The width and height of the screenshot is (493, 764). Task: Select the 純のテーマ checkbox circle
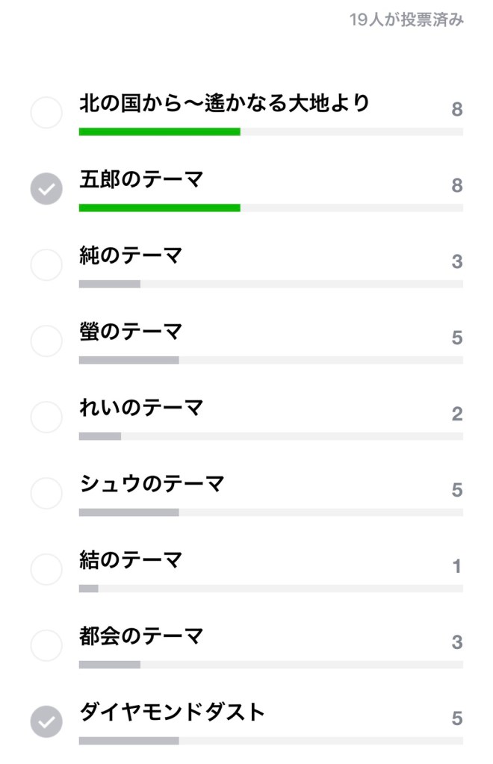(x=46, y=265)
